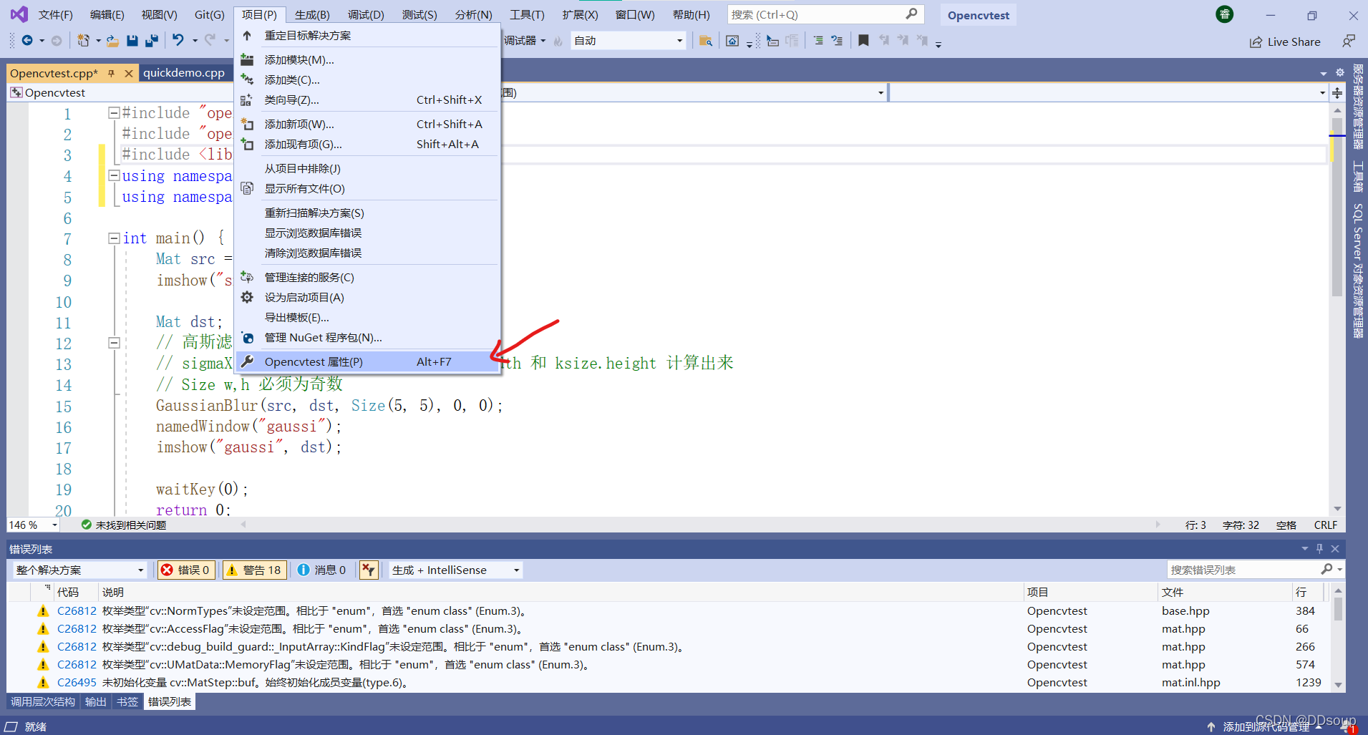Open the 文件(F) menu
1368x735 pixels.
[x=55, y=14]
